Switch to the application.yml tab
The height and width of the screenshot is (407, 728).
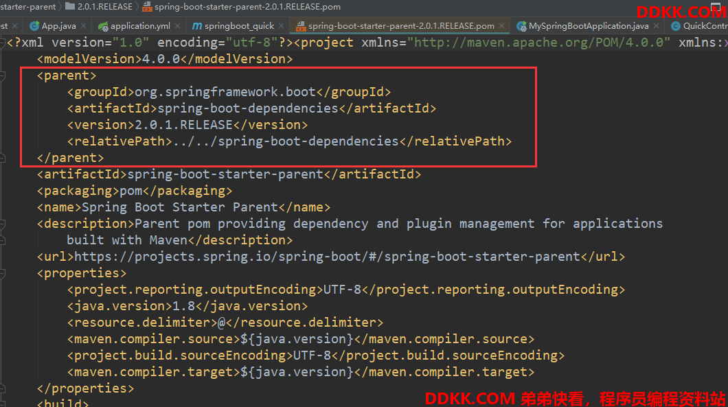(140, 26)
